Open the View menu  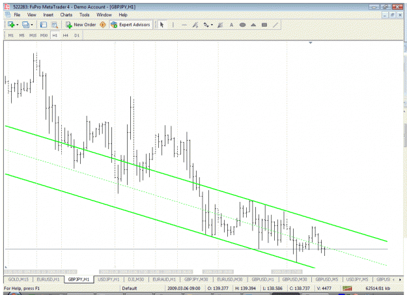click(x=32, y=15)
